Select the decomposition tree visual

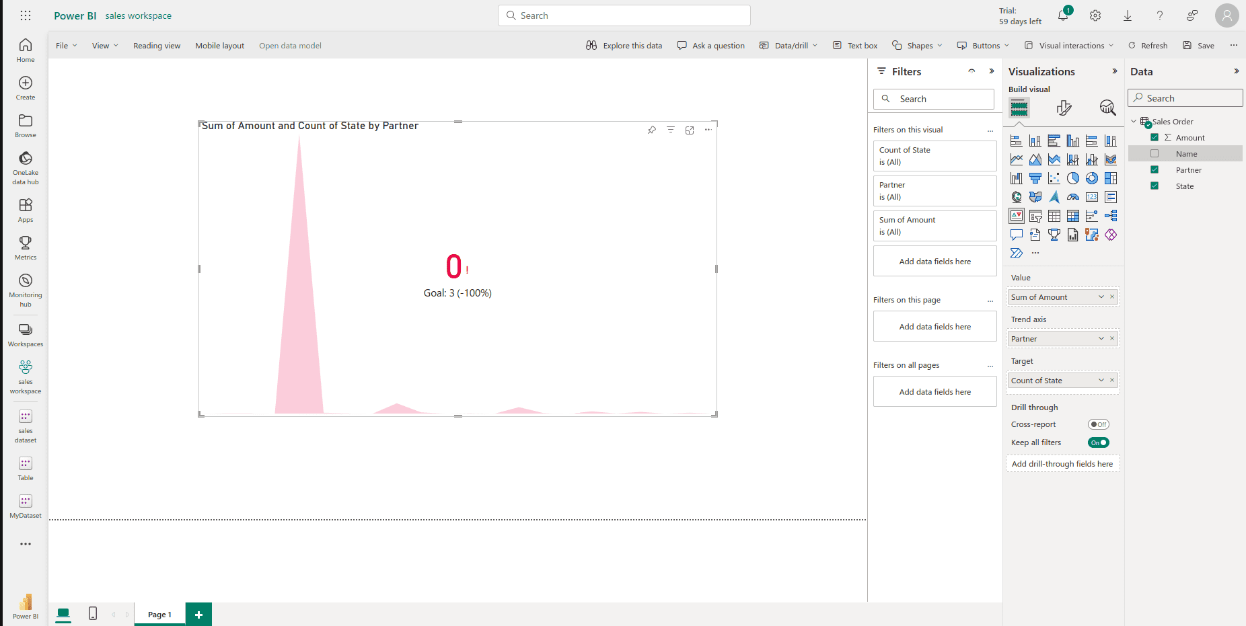point(1111,216)
